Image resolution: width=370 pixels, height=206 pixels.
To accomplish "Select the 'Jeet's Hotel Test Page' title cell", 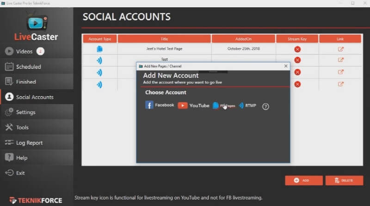I will 164,48.
